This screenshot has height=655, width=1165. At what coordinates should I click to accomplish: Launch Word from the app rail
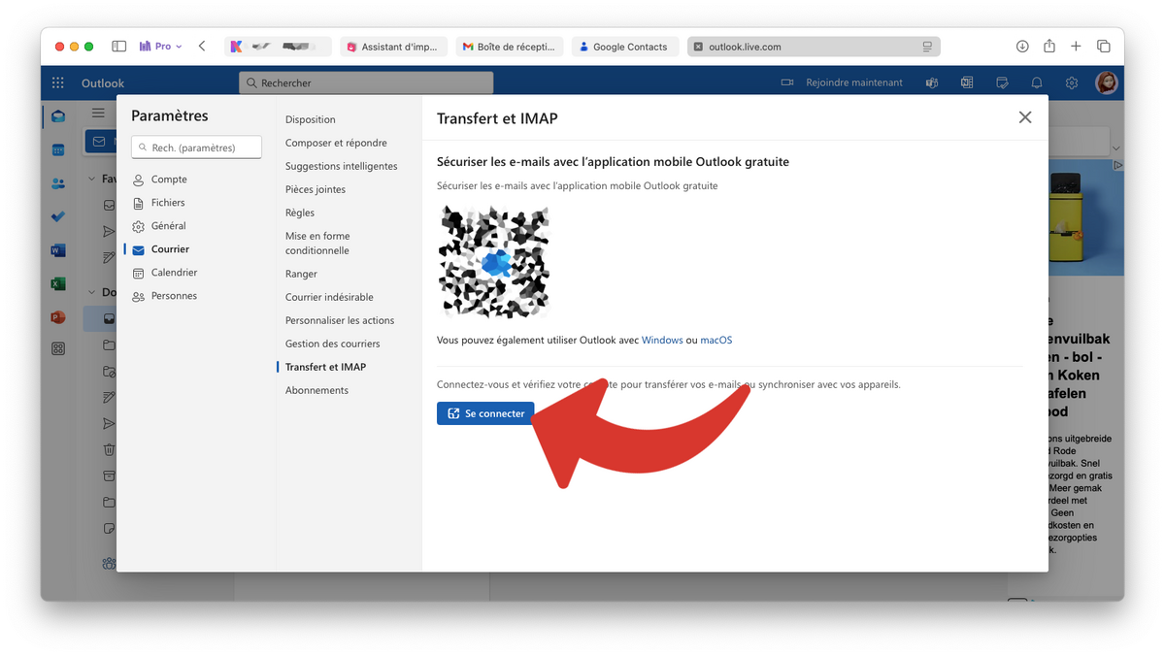(58, 250)
